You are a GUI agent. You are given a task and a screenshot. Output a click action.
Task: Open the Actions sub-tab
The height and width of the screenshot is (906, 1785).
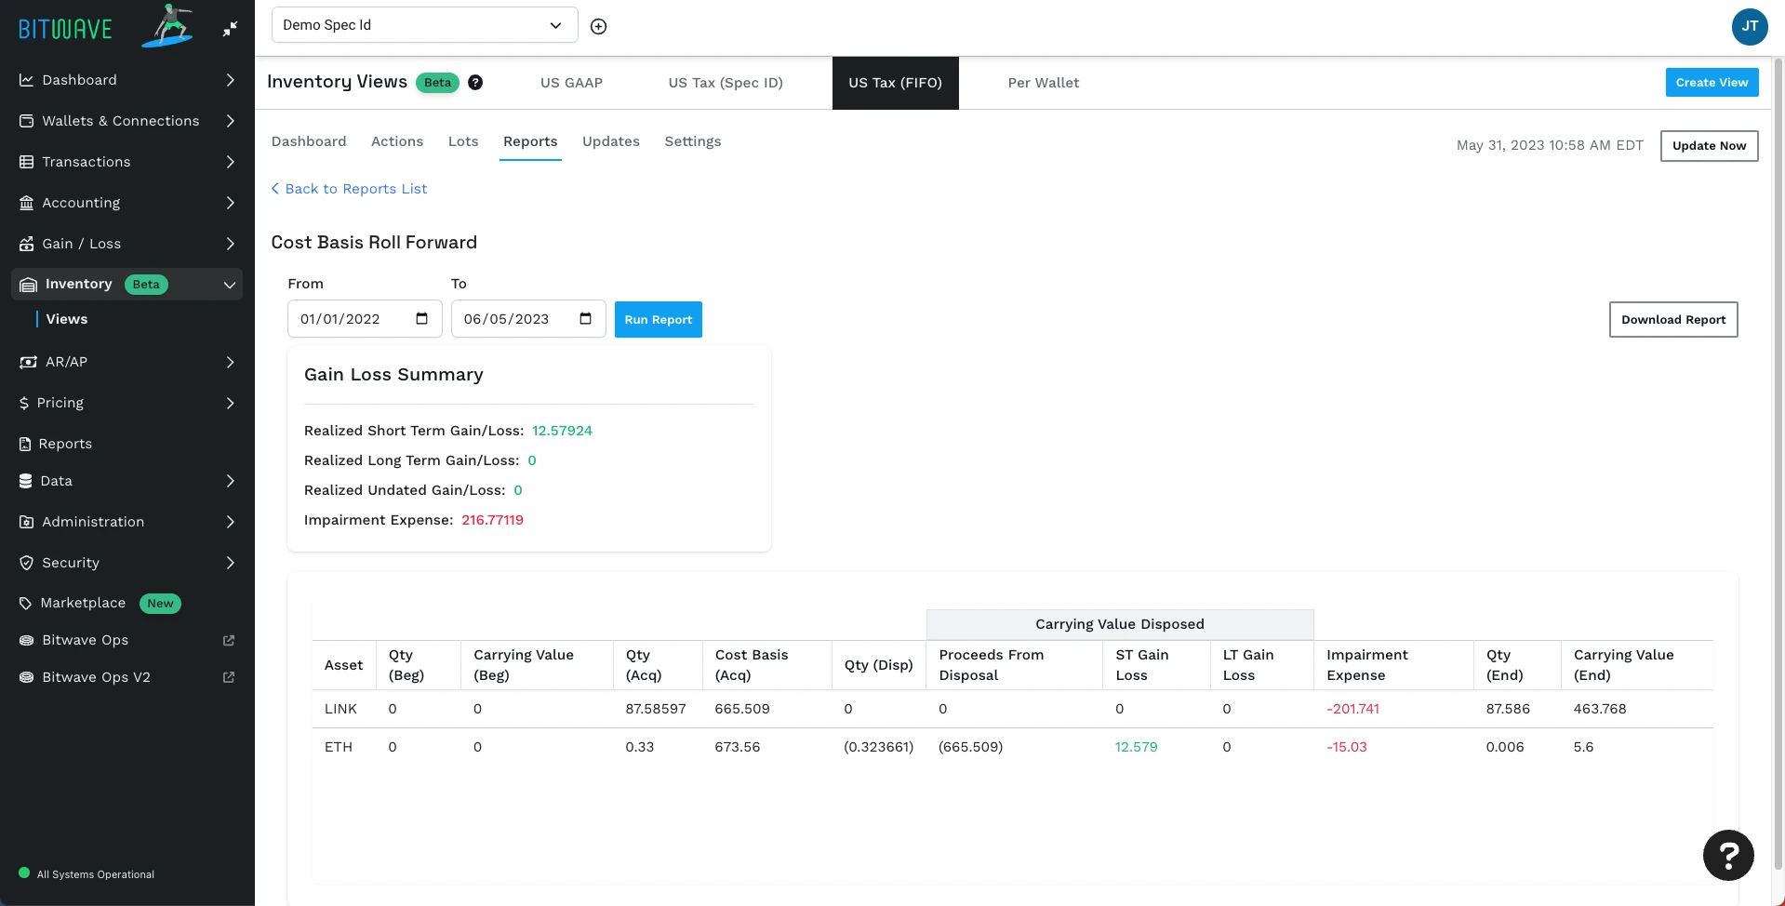(397, 141)
